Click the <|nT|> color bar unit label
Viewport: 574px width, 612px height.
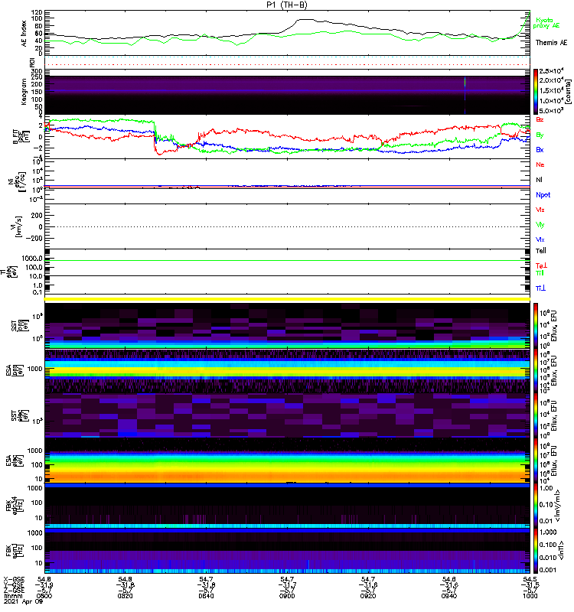click(x=561, y=550)
